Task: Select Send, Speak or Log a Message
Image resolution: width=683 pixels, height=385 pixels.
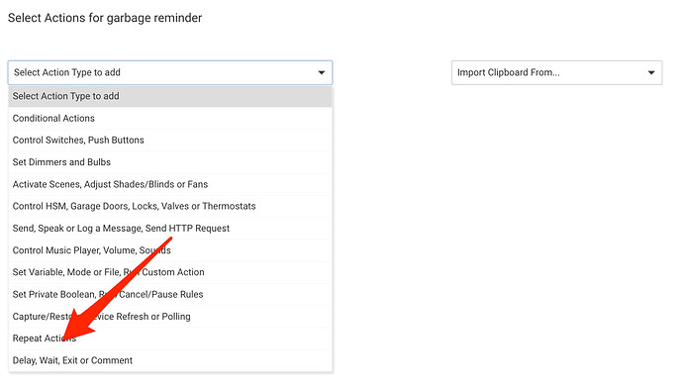Action: [170, 229]
